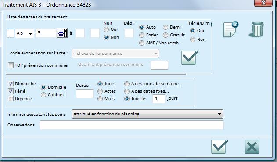Select the Cabinet radio button
277x162 pixels.
click(x=43, y=95)
